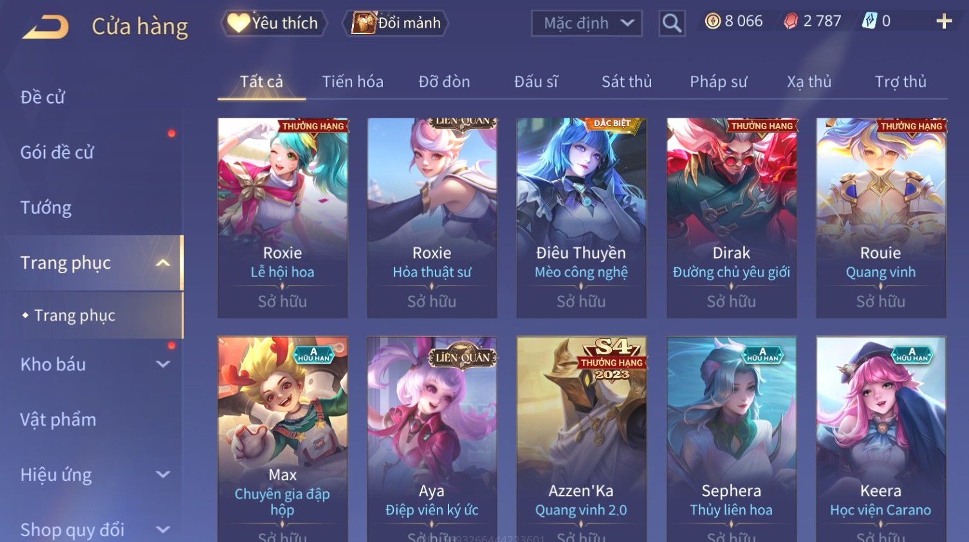969x542 pixels.
Task: Click the gold coin balance icon
Action: point(712,21)
